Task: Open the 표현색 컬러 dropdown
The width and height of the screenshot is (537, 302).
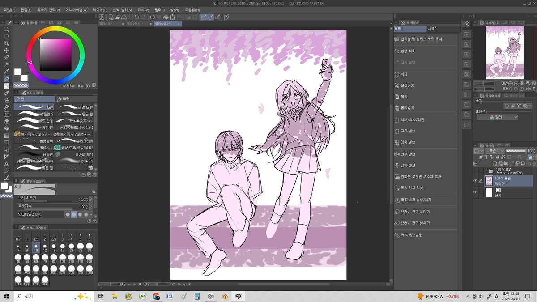Action: tap(497, 117)
